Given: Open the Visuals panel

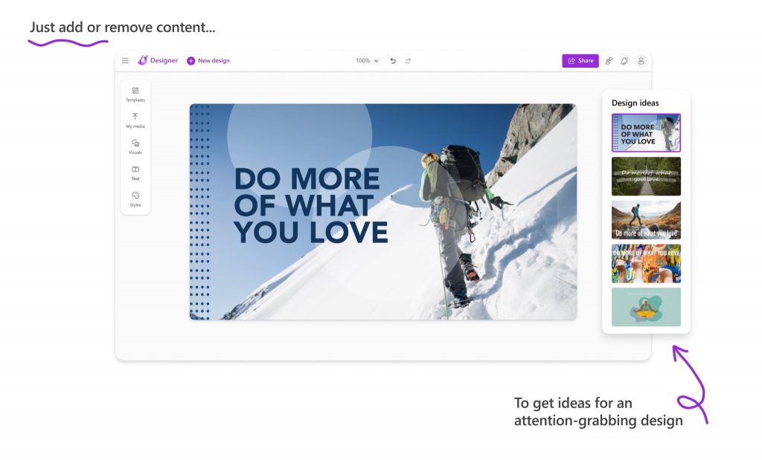Looking at the screenshot, I should tap(135, 146).
